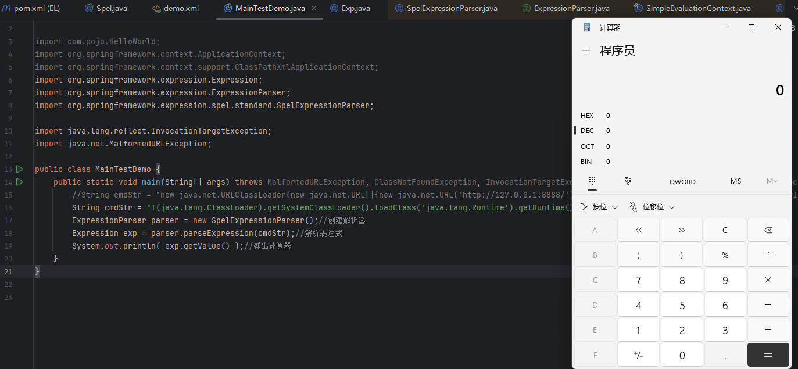
Task: Select DEC number base
Action: click(x=587, y=131)
